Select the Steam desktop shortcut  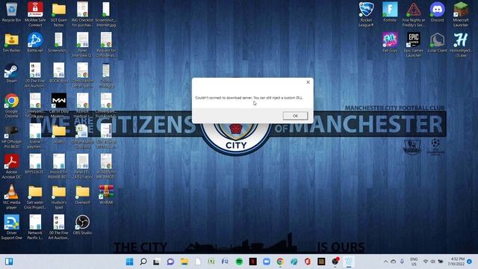coord(12,73)
